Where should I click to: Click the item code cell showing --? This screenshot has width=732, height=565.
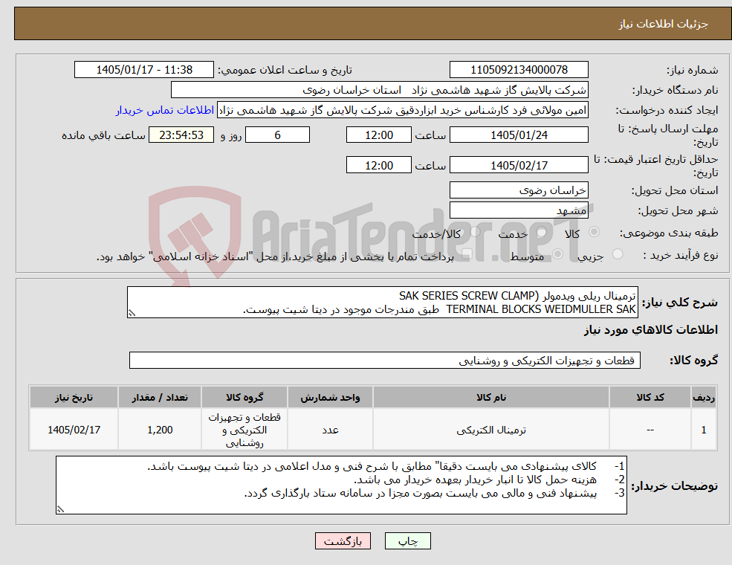[650, 430]
